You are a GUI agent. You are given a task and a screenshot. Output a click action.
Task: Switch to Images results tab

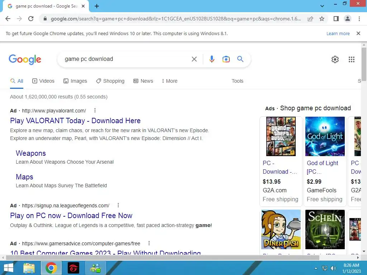click(75, 81)
